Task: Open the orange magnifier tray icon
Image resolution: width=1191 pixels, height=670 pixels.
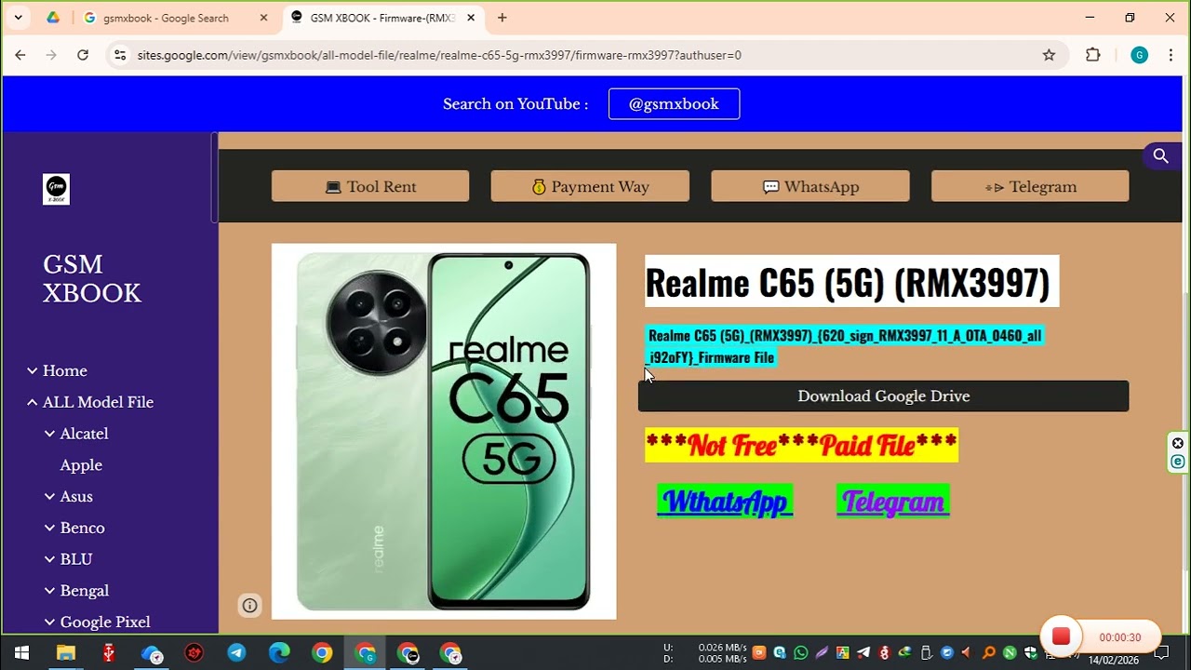Action: coord(989,653)
